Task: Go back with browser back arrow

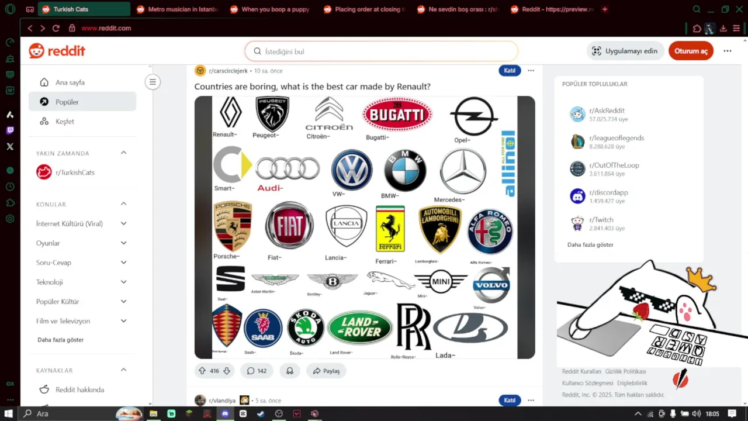Action: 30,28
